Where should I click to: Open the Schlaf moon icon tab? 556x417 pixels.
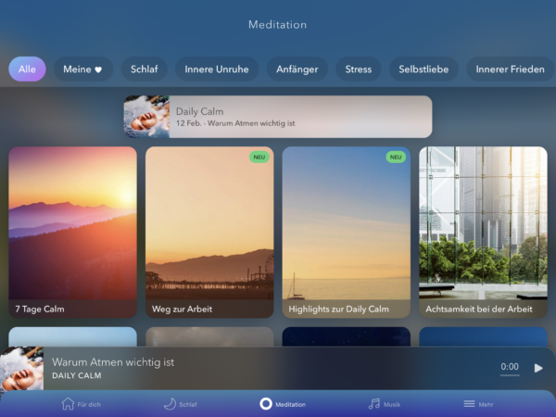tap(170, 404)
